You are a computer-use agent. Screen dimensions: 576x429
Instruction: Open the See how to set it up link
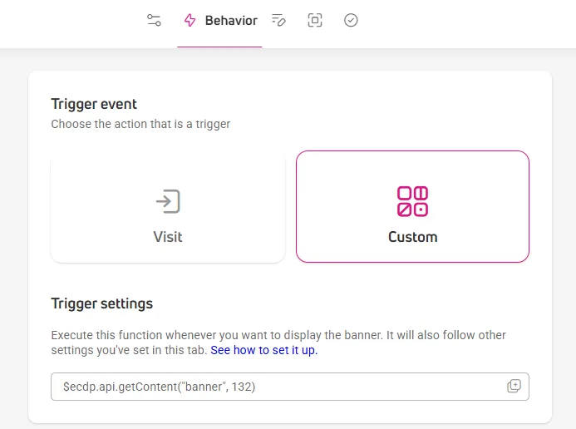pos(263,350)
